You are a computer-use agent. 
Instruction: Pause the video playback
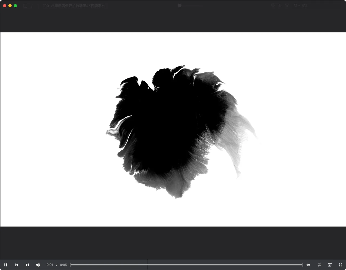(6, 265)
